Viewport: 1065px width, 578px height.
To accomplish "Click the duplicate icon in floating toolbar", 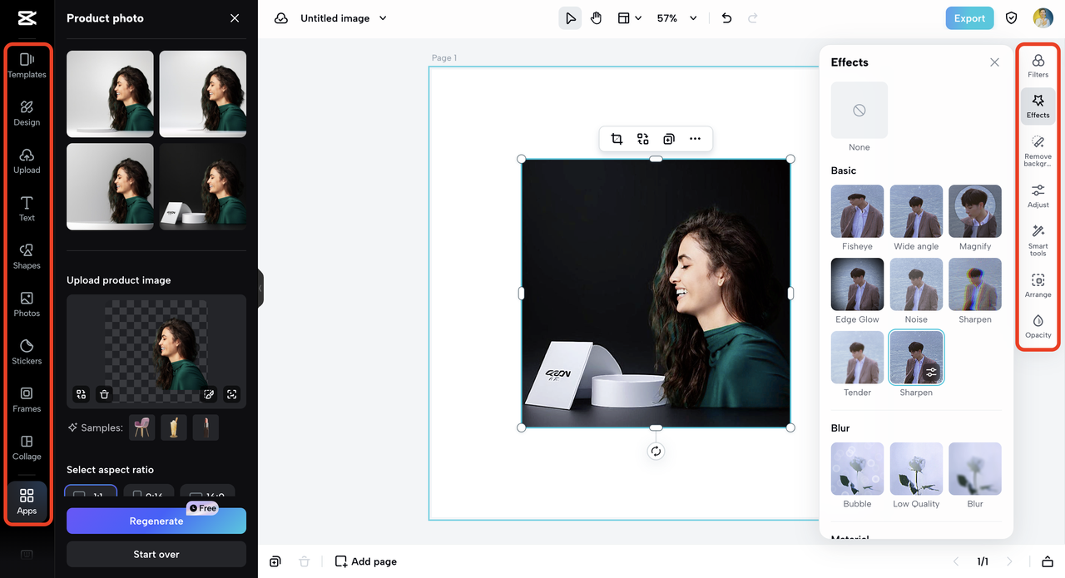I will coord(669,139).
